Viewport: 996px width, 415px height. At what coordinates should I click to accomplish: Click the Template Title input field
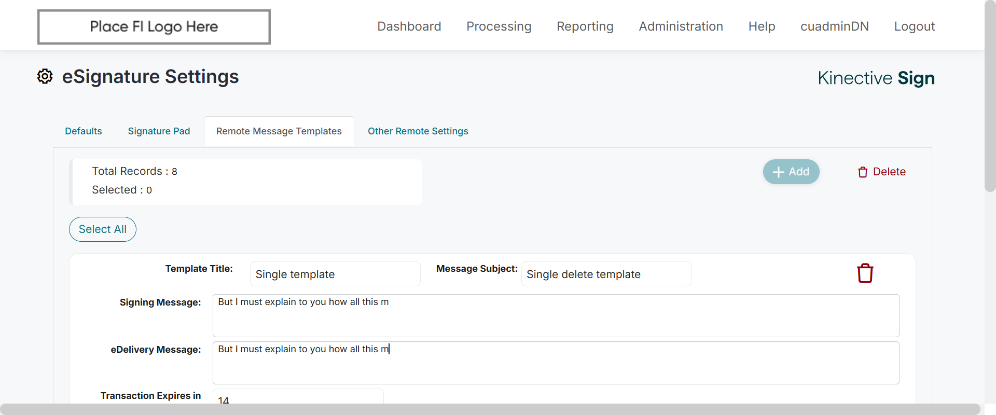[x=335, y=274]
